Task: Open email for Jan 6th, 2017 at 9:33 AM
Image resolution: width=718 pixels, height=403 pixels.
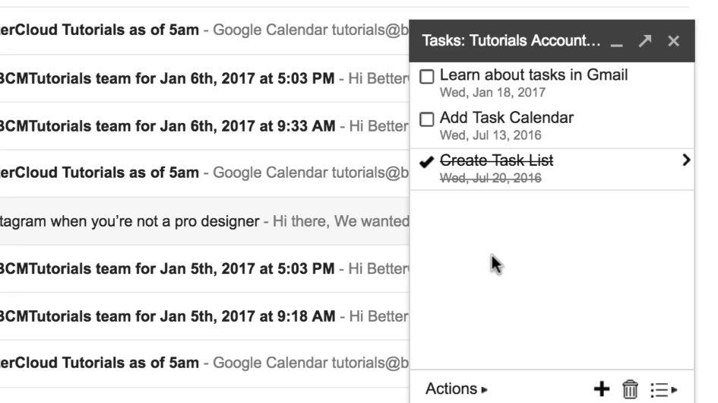Action: (204, 126)
